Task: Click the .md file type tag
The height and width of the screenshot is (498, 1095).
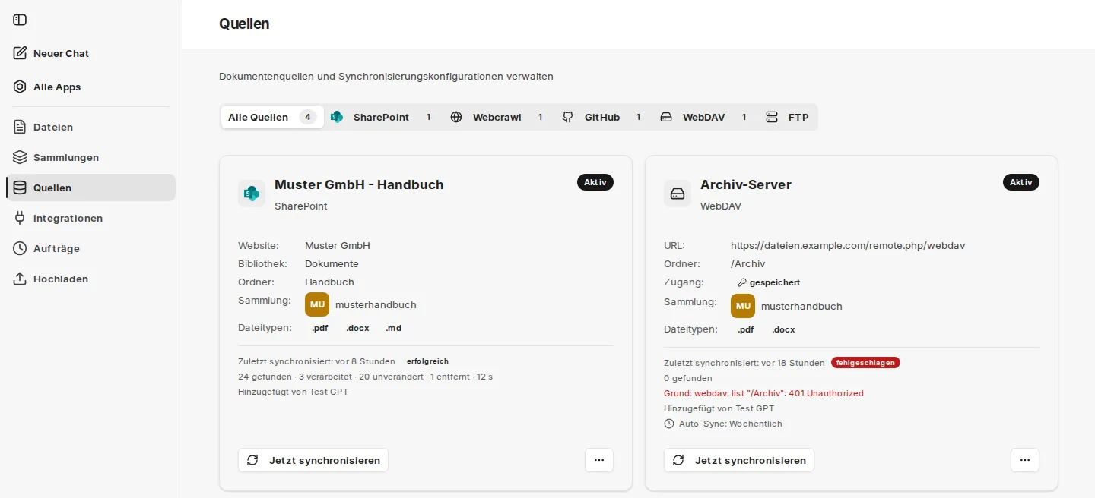Action: pyautogui.click(x=393, y=328)
